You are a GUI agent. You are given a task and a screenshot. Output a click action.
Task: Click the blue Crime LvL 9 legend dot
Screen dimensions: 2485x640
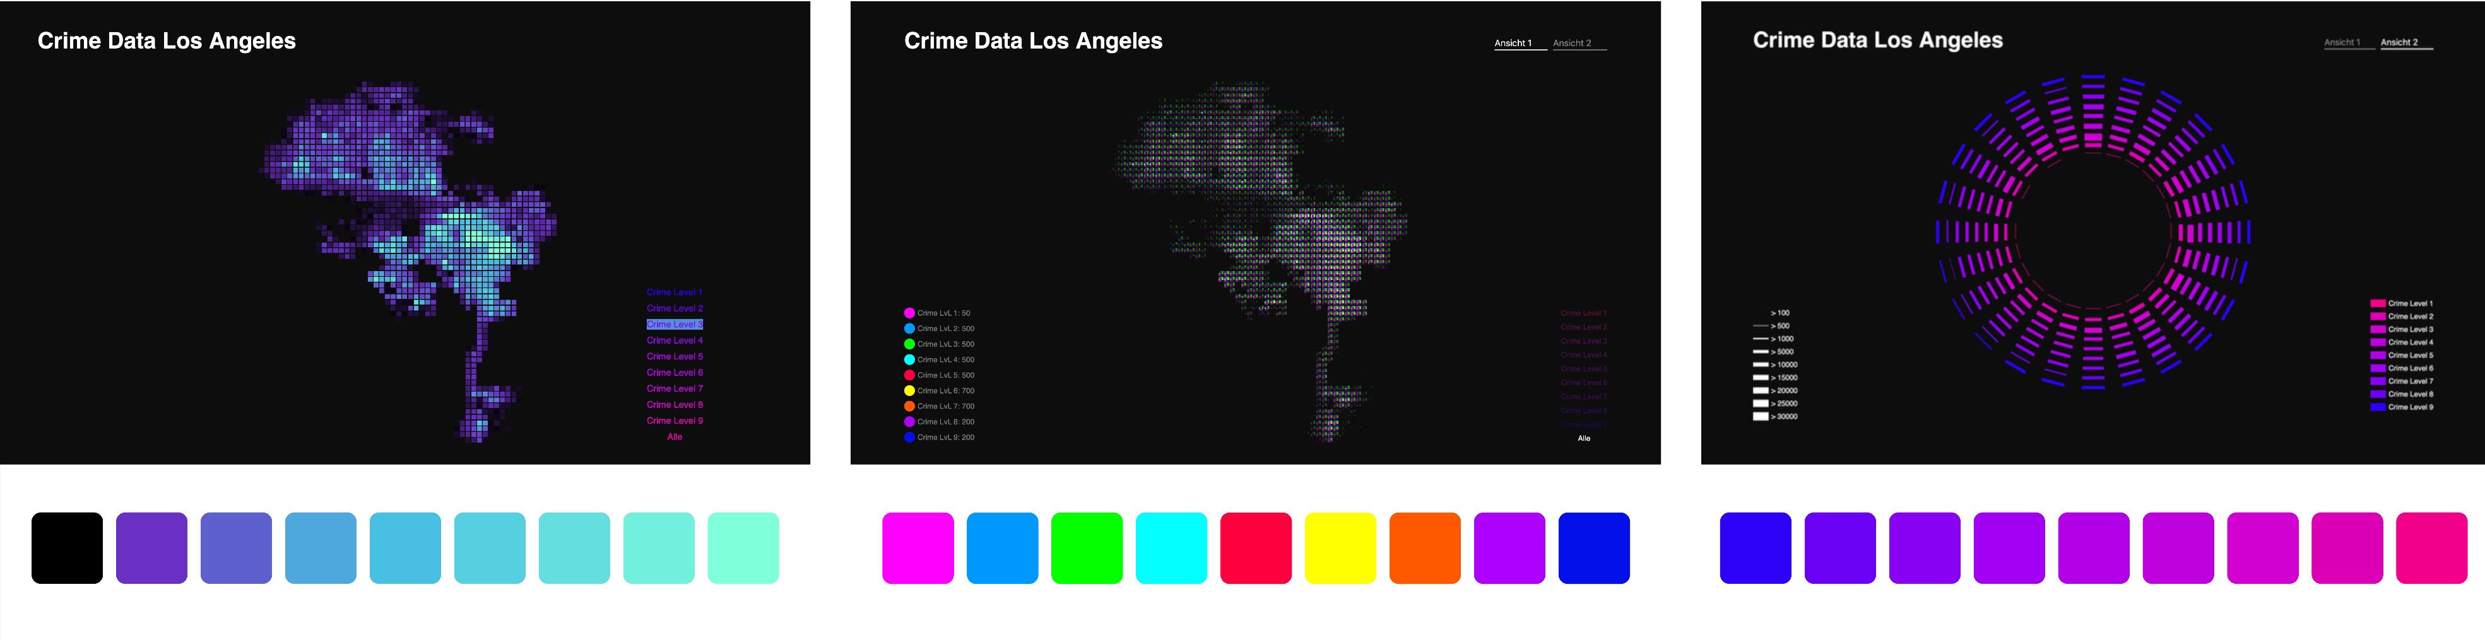(909, 438)
